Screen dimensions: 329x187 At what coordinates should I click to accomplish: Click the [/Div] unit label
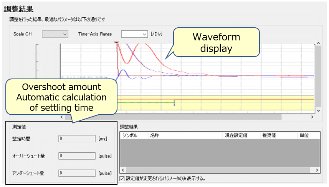(157, 34)
